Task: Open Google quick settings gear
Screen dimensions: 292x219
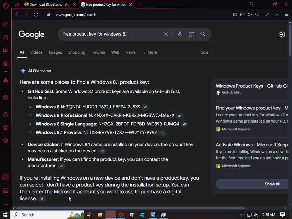Action: tap(282, 35)
